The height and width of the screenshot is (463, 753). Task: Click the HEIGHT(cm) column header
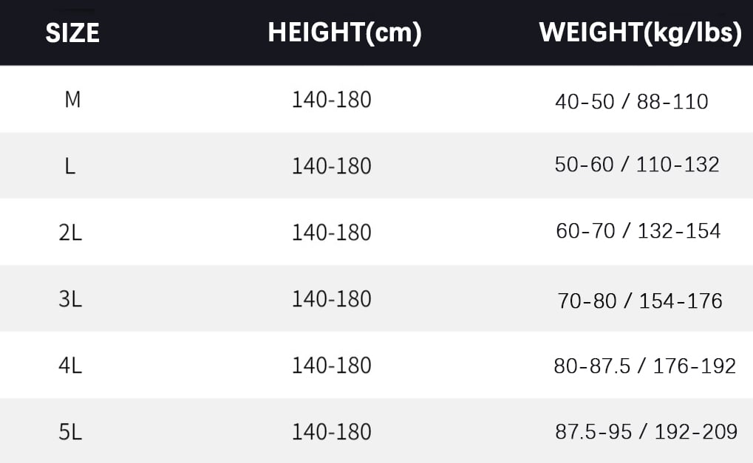click(x=344, y=33)
